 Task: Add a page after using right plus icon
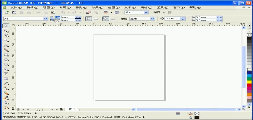tap(61, 109)
